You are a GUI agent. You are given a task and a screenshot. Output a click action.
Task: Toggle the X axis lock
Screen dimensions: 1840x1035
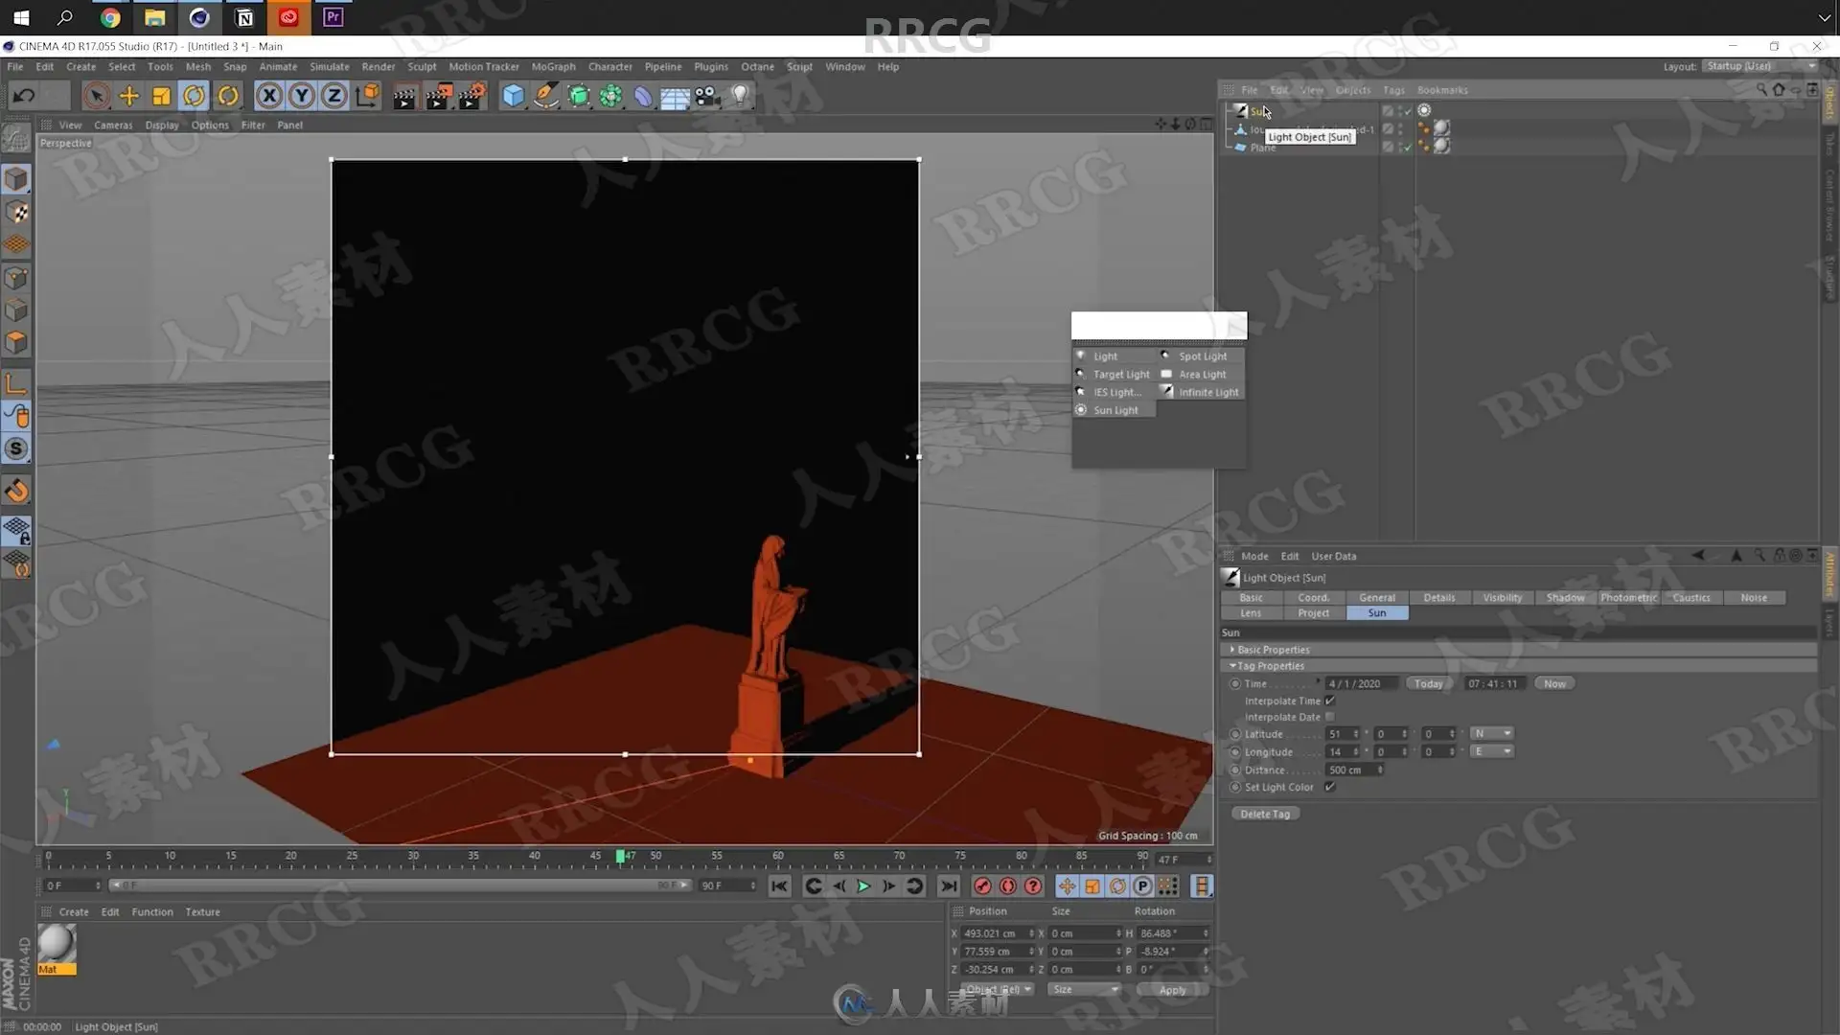[x=269, y=96]
